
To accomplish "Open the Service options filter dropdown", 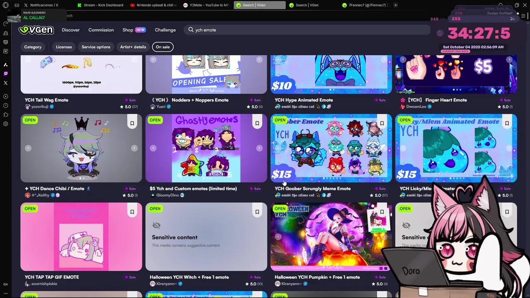I will 96,47.
